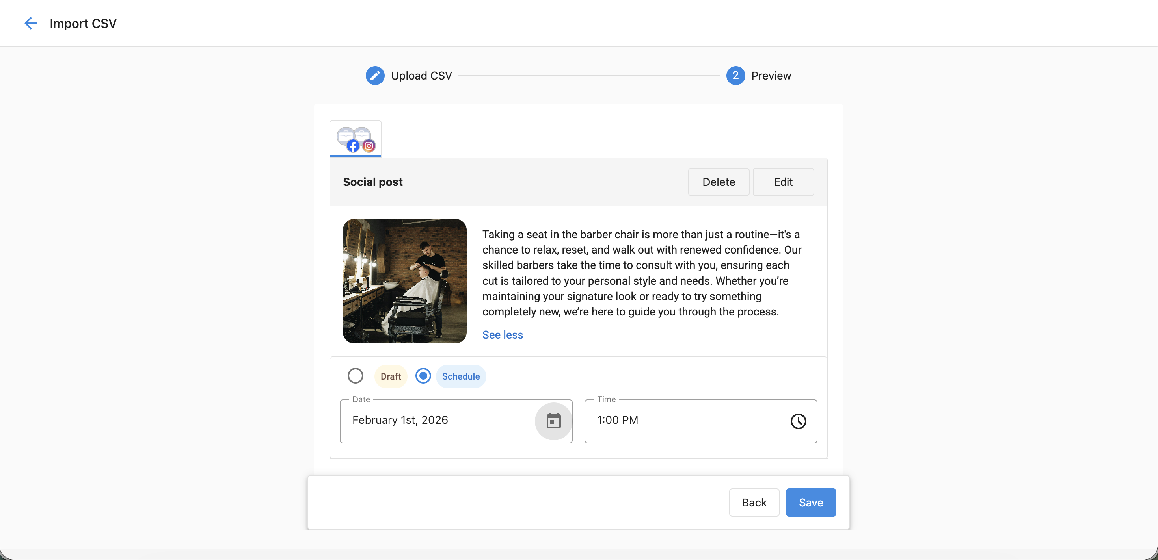
Task: Click the Preview step number 2 circle
Action: [735, 76]
